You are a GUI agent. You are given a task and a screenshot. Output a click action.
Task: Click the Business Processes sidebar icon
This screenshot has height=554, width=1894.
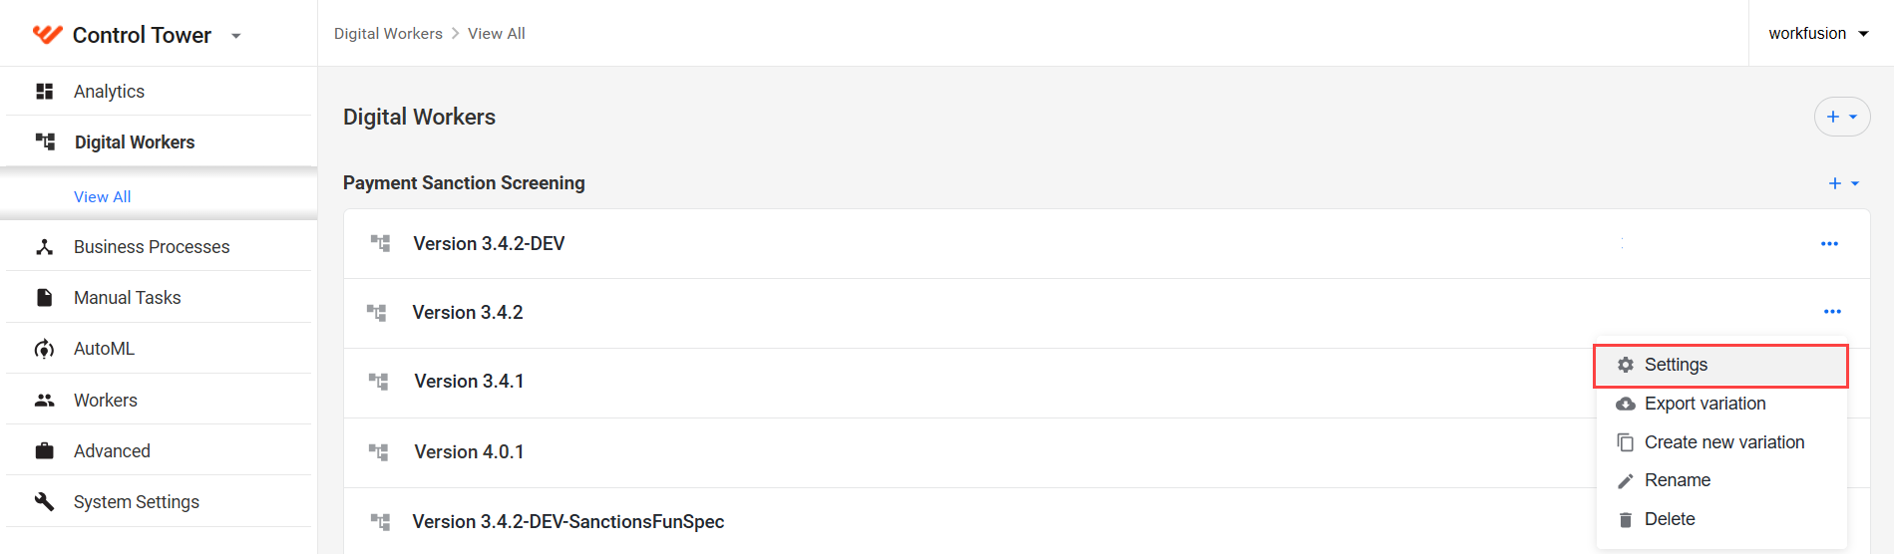44,247
